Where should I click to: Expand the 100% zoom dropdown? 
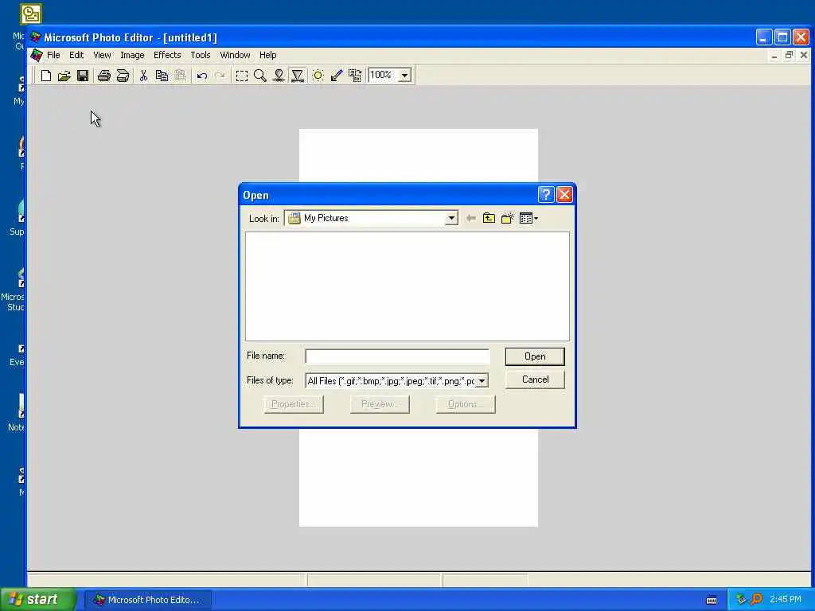pyautogui.click(x=404, y=76)
